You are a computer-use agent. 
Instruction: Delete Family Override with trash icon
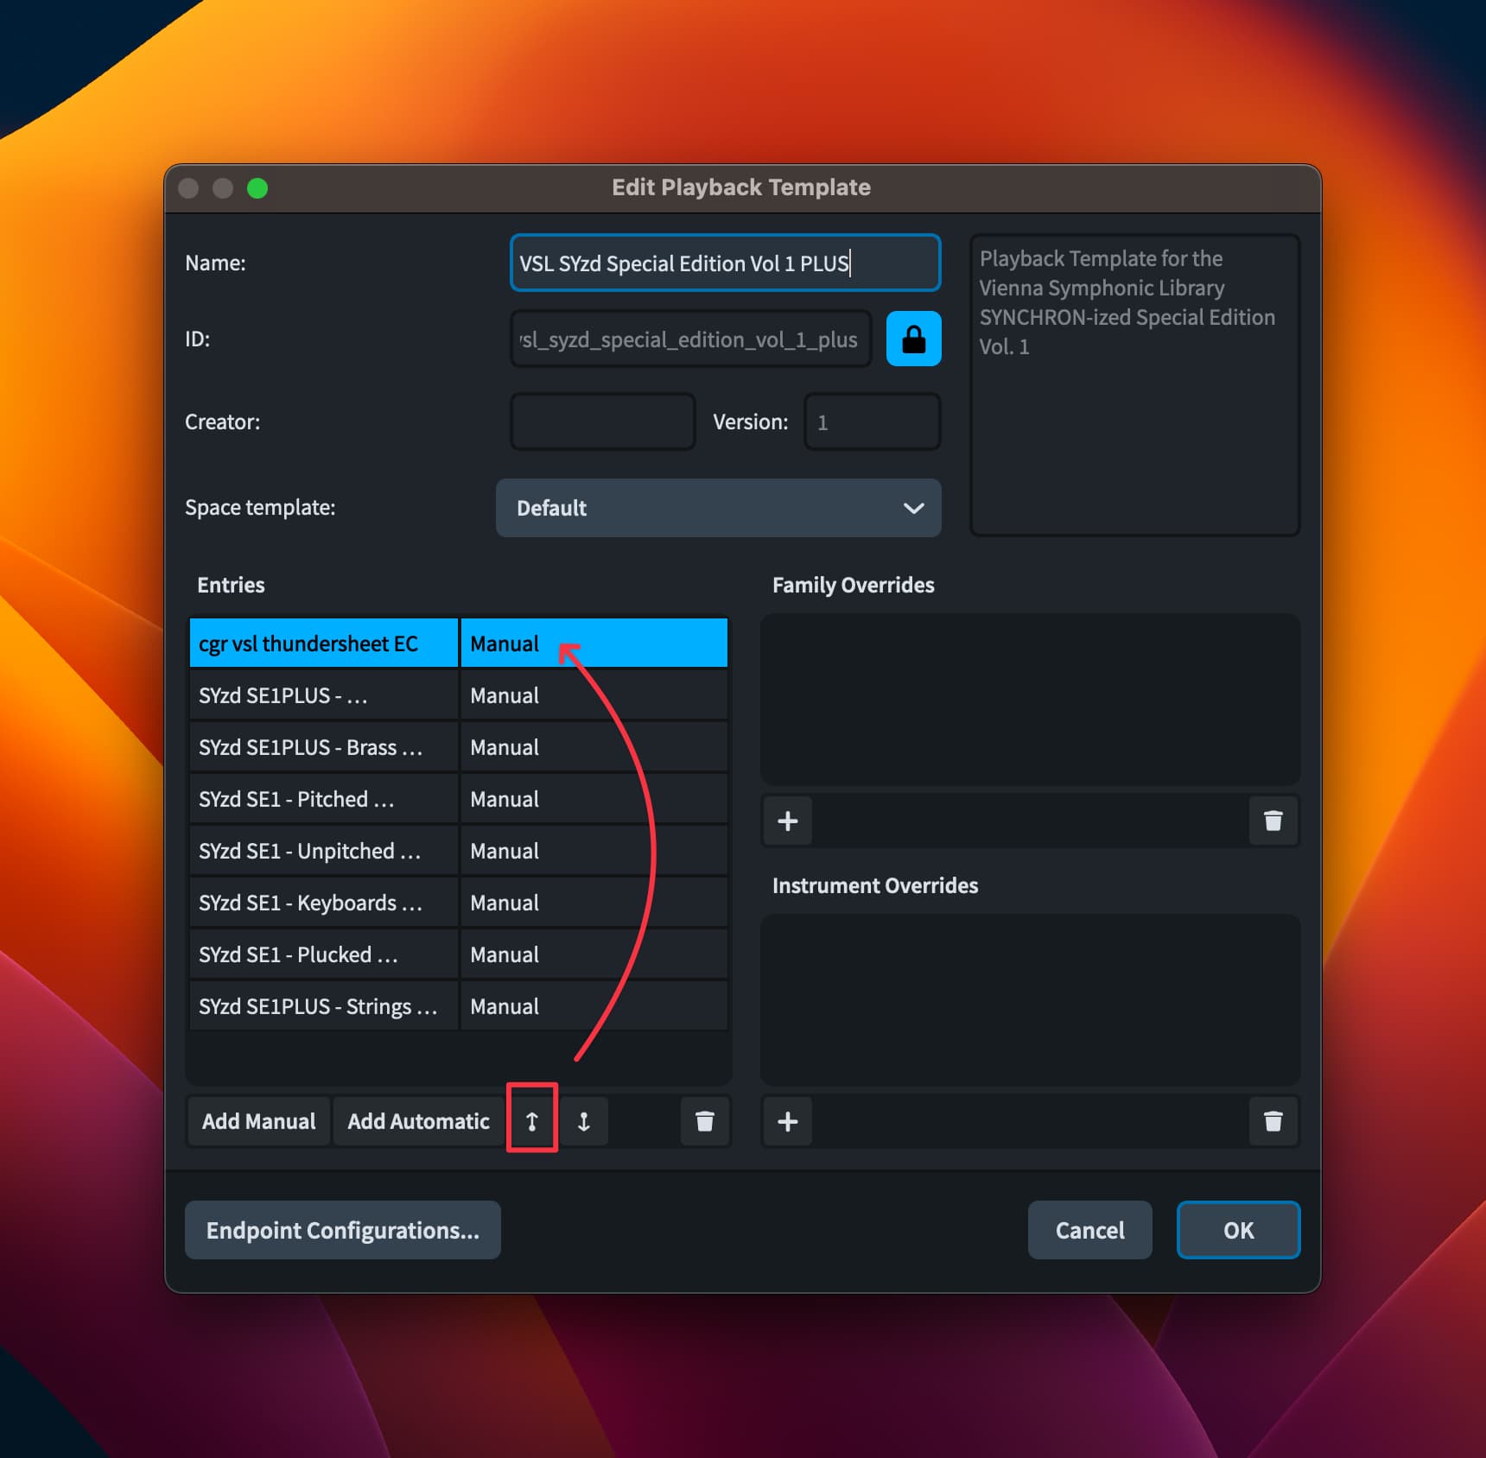click(1273, 821)
